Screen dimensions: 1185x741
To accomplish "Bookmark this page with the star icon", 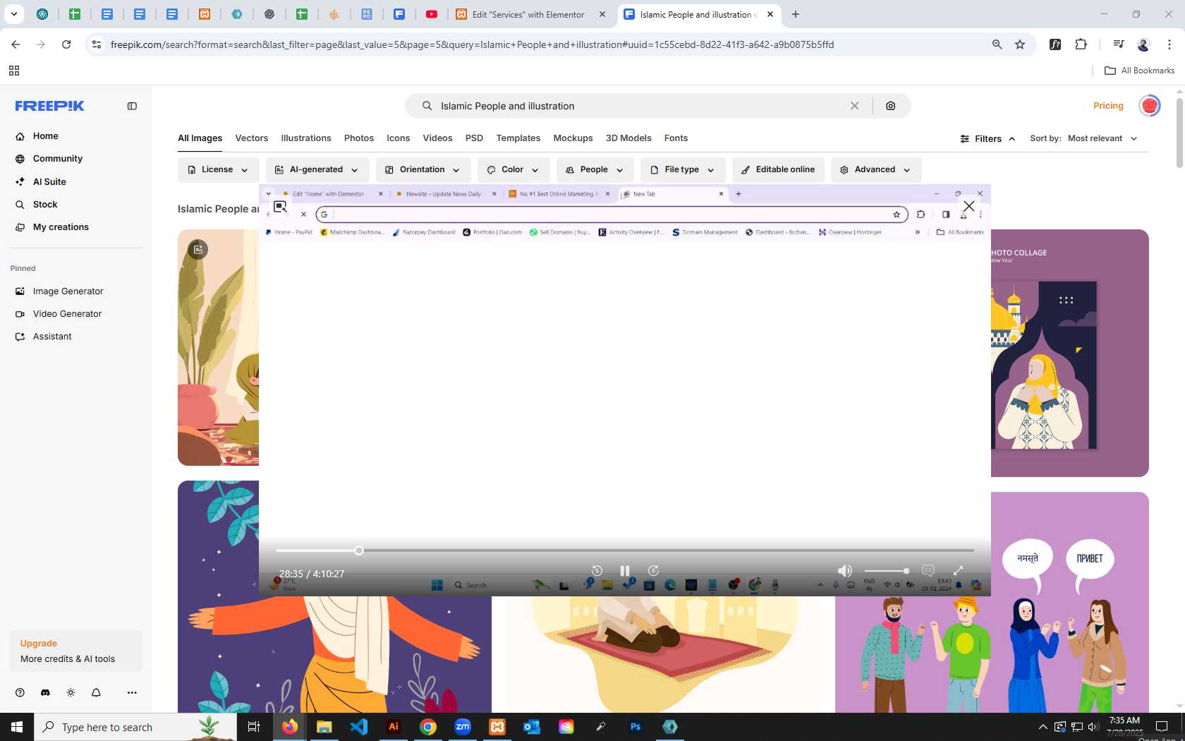I will (x=1020, y=44).
